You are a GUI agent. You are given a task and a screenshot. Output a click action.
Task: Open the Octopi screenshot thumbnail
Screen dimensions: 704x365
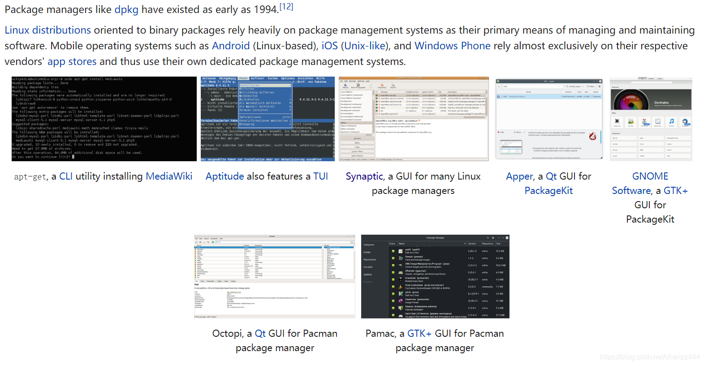coord(275,276)
